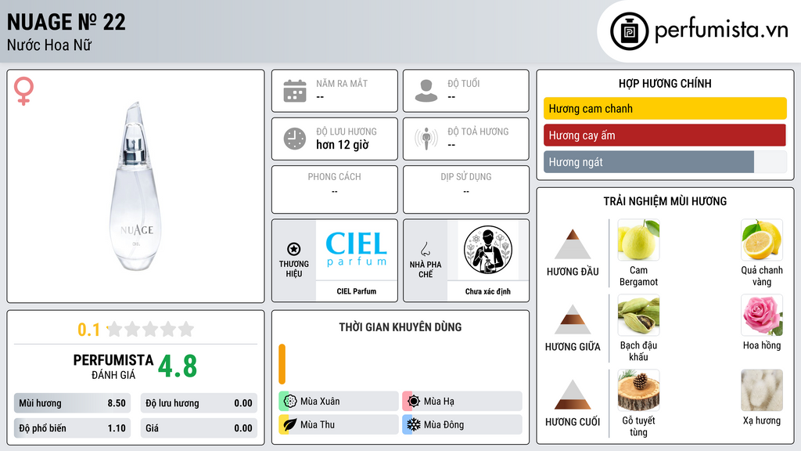Click the star badge icon above Thương hiệu
Viewport: 801px width, 451px height.
pyautogui.click(x=294, y=249)
